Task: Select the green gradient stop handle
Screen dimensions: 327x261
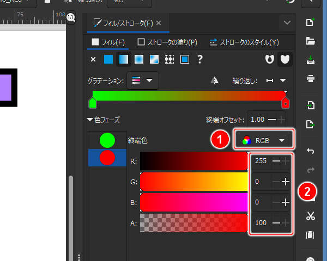Action: point(93,103)
